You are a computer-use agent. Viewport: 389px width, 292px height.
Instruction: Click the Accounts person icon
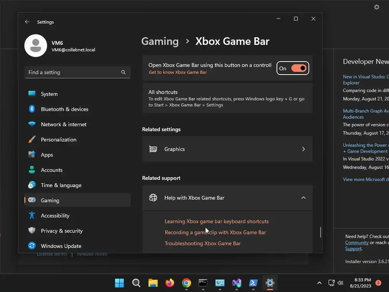(32, 170)
